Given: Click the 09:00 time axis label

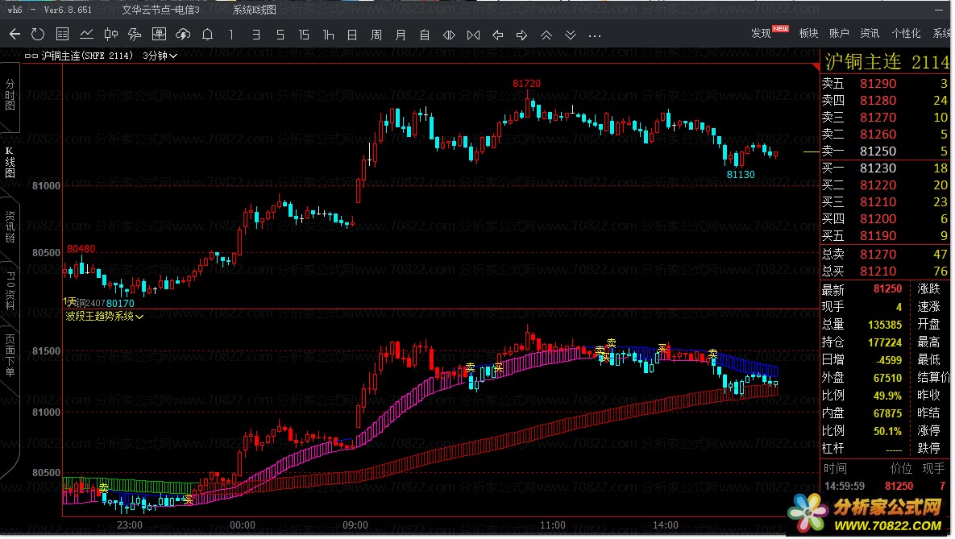Looking at the screenshot, I should (355, 525).
